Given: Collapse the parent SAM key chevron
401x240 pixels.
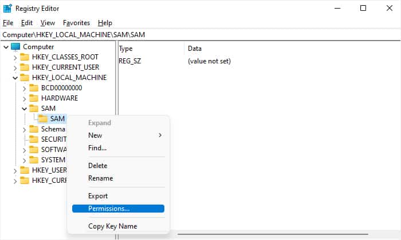Looking at the screenshot, I should [24, 109].
